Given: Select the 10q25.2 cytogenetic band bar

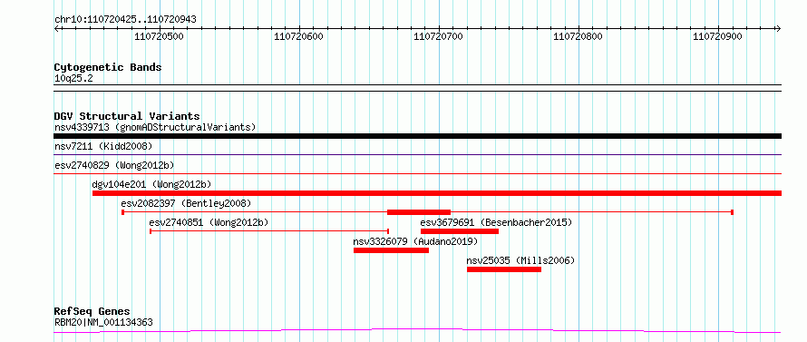Looking at the screenshot, I should point(417,88).
